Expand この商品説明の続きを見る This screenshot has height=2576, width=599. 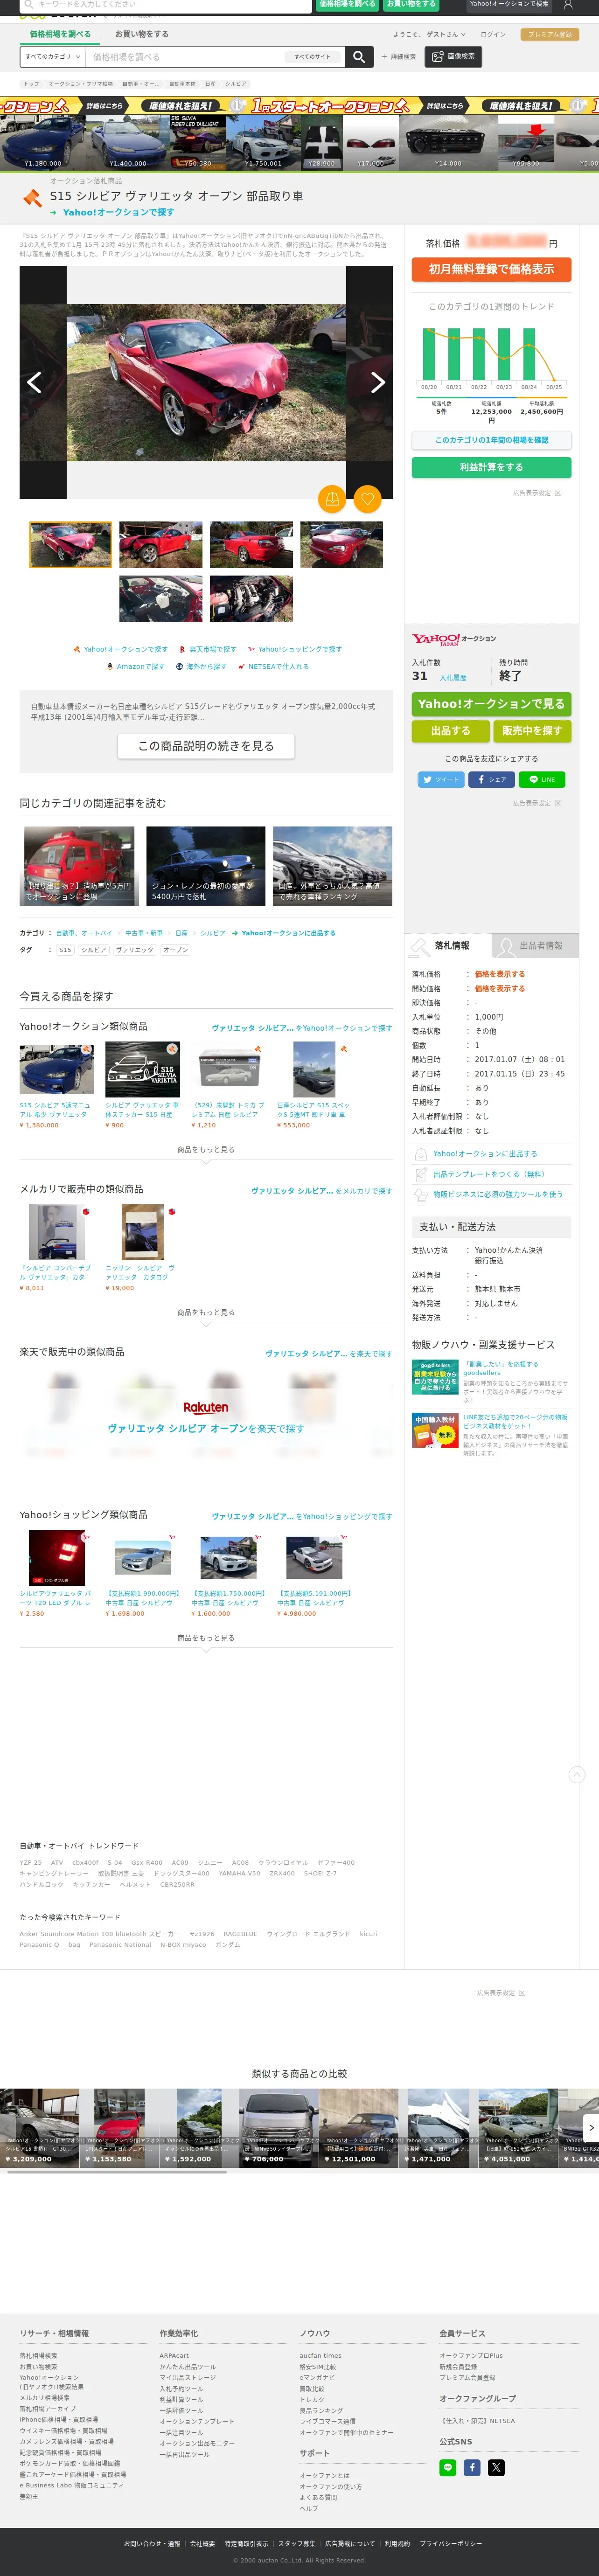coord(206,746)
